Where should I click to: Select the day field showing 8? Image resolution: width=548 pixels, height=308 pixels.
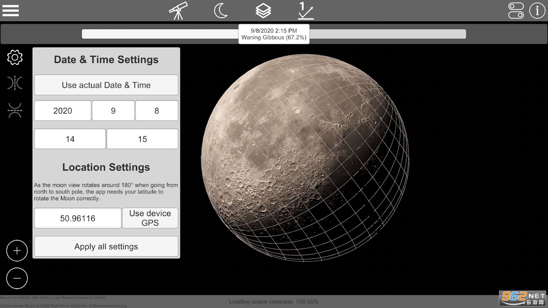(157, 111)
